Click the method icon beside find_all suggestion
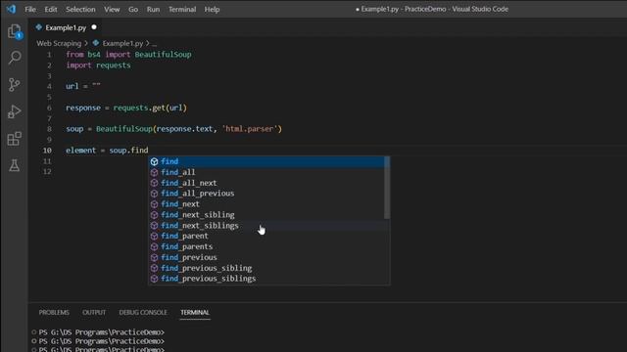Screen dimensions: 627x352 point(155,172)
